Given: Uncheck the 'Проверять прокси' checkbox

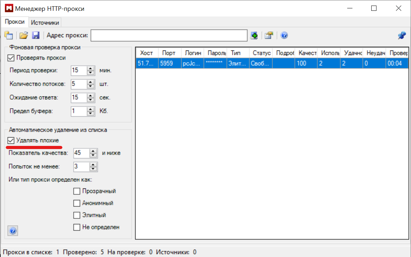Looking at the screenshot, I should (10, 58).
